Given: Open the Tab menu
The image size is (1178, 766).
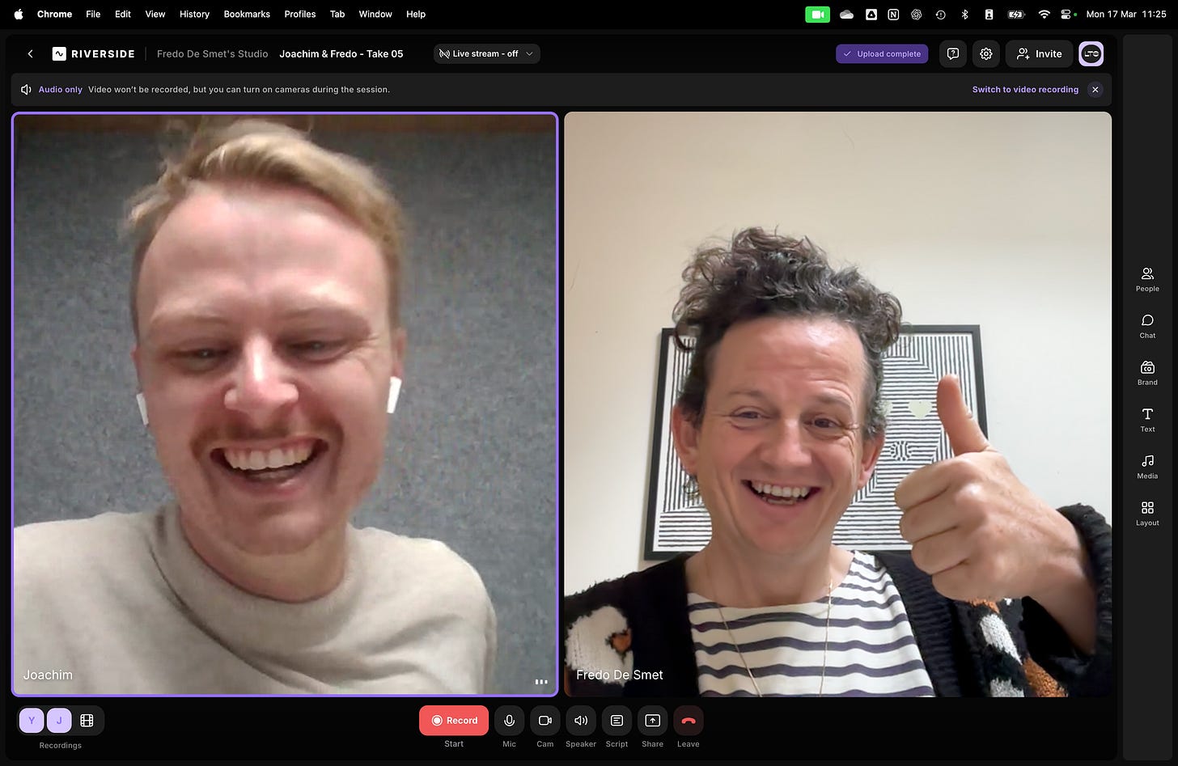Looking at the screenshot, I should [337, 14].
